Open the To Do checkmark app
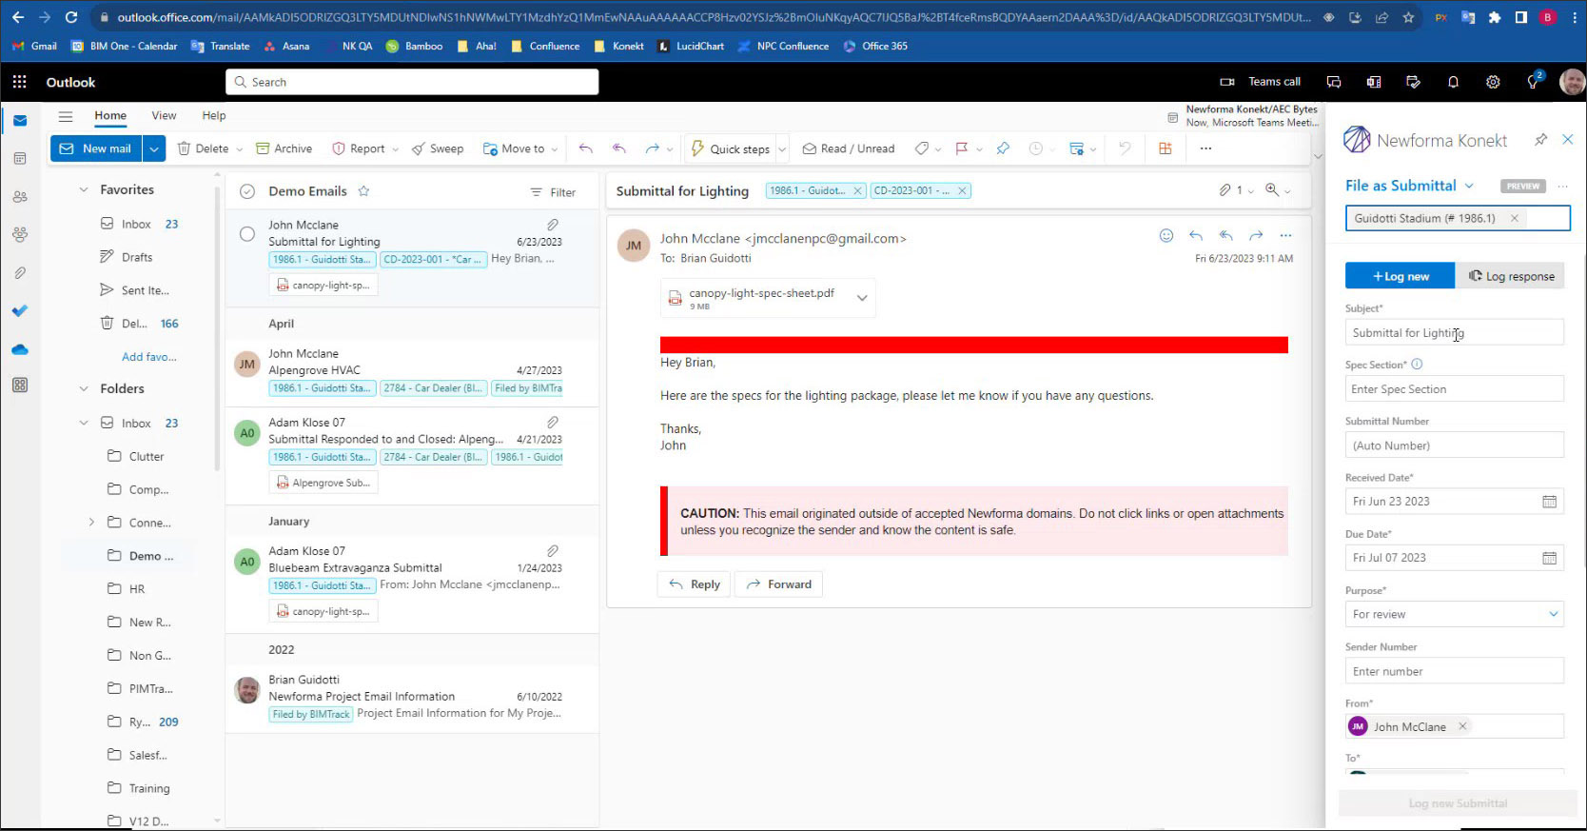 pyautogui.click(x=20, y=311)
